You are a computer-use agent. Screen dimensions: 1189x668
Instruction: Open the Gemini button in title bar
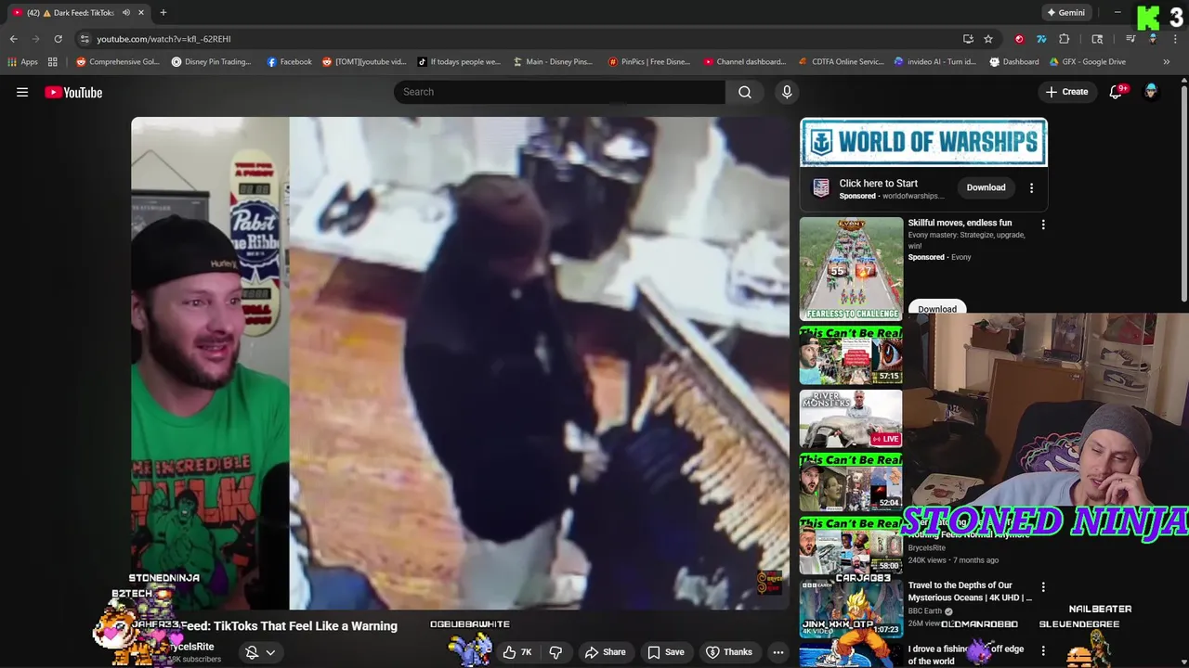coord(1065,12)
